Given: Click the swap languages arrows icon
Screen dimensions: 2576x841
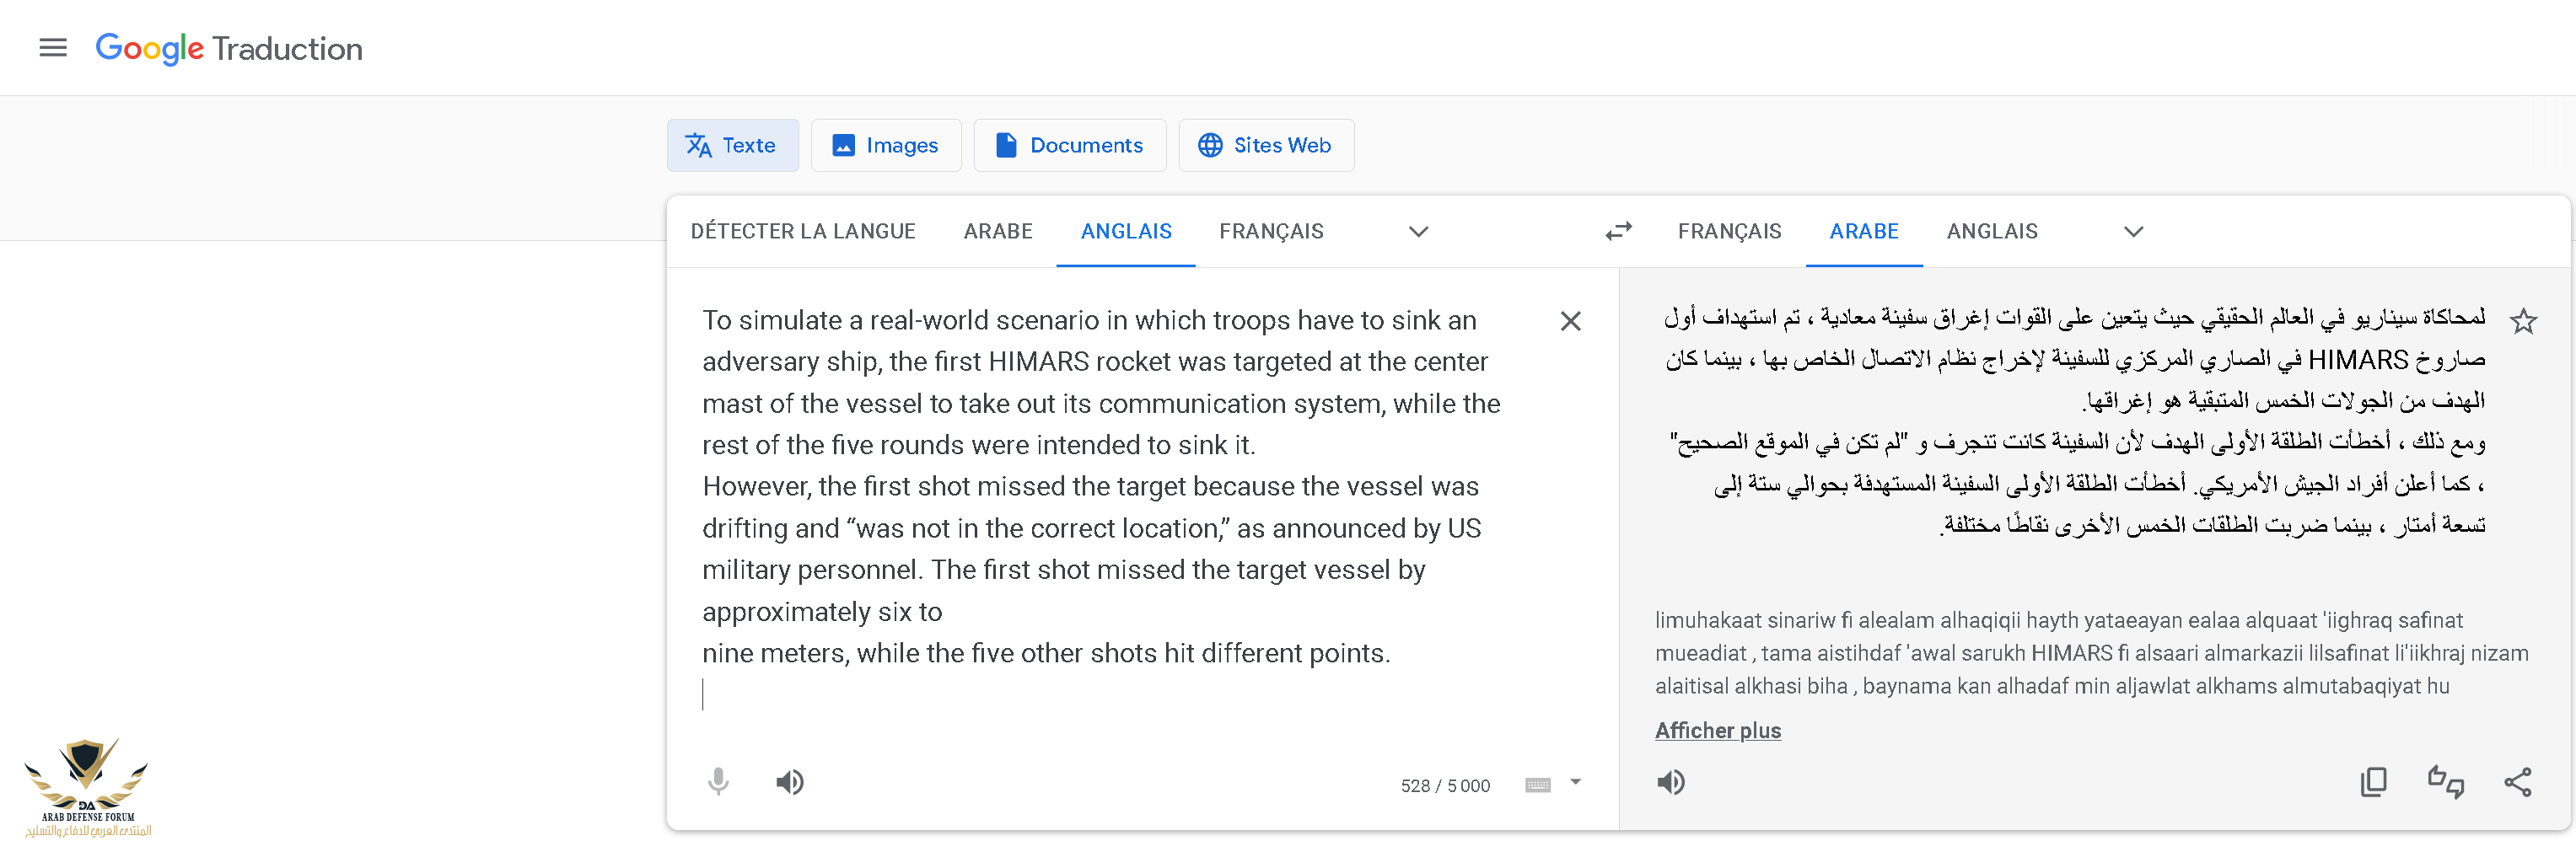Looking at the screenshot, I should (x=1618, y=232).
